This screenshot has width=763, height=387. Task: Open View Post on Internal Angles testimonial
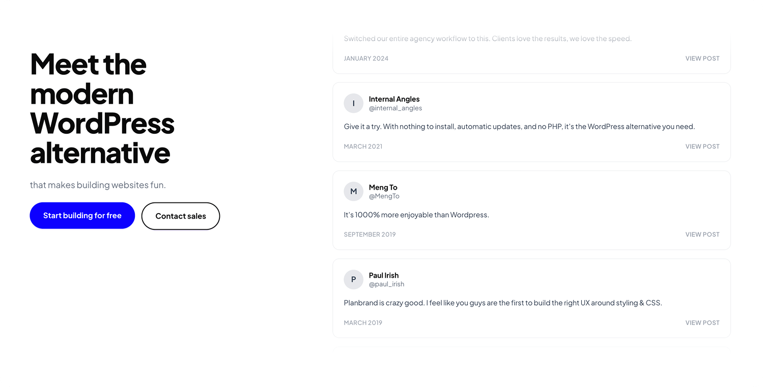702,146
